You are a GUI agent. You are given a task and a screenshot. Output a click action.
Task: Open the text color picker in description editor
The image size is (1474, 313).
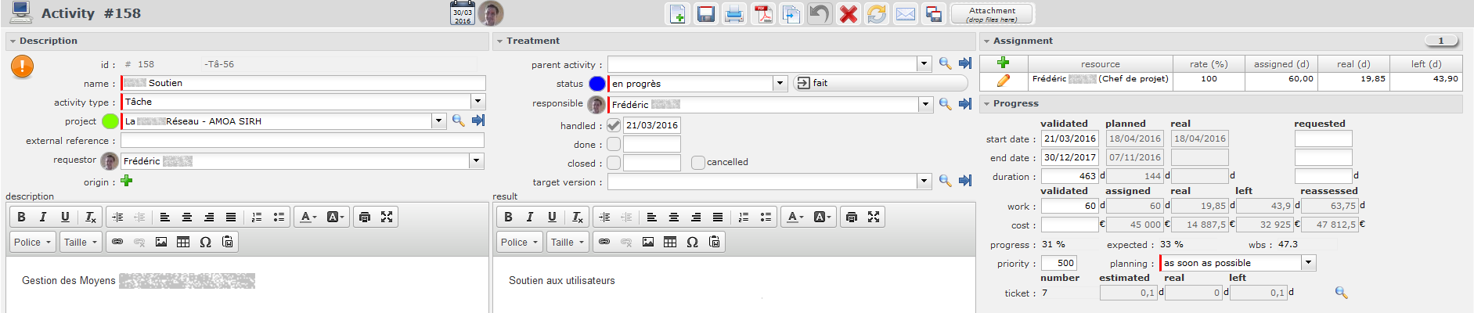click(308, 217)
